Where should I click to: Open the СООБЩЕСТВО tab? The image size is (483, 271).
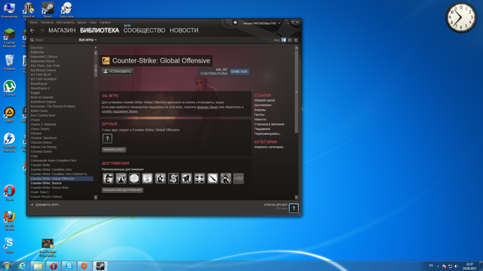point(144,30)
